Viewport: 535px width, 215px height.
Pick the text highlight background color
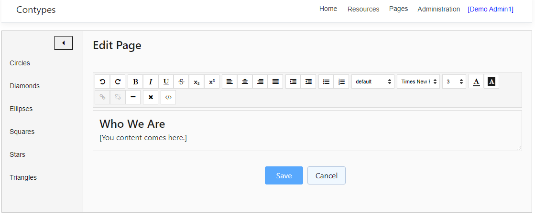coord(491,82)
